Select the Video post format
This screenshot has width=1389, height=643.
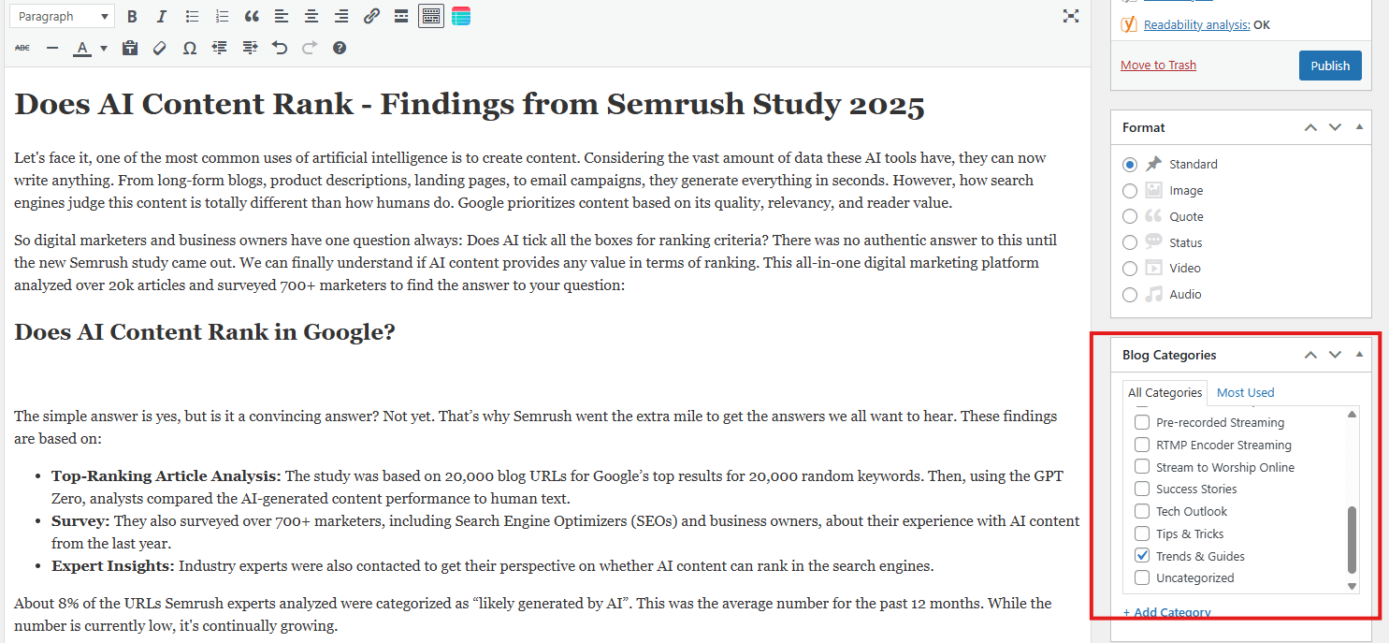point(1130,269)
